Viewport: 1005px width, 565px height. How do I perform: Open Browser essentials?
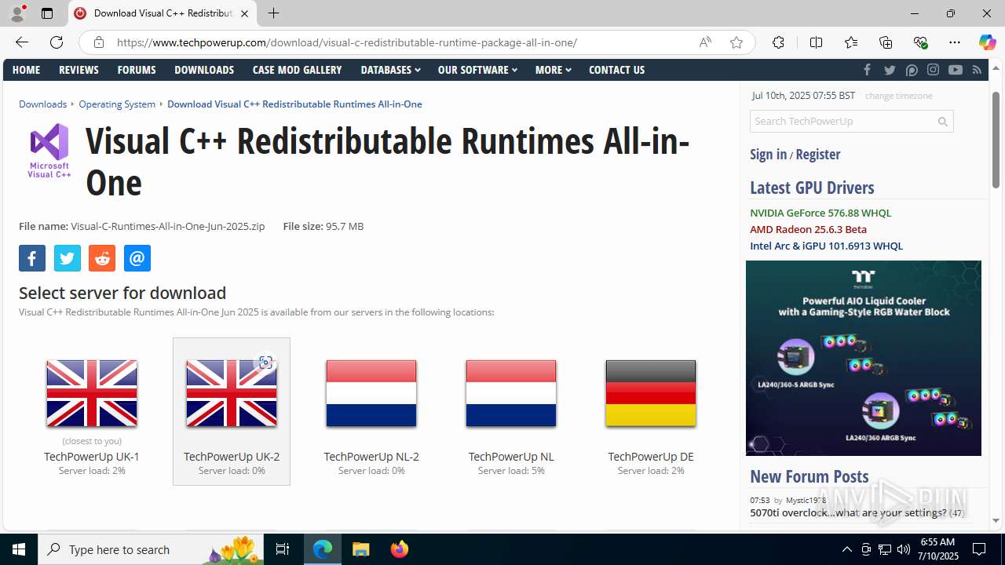click(x=920, y=42)
